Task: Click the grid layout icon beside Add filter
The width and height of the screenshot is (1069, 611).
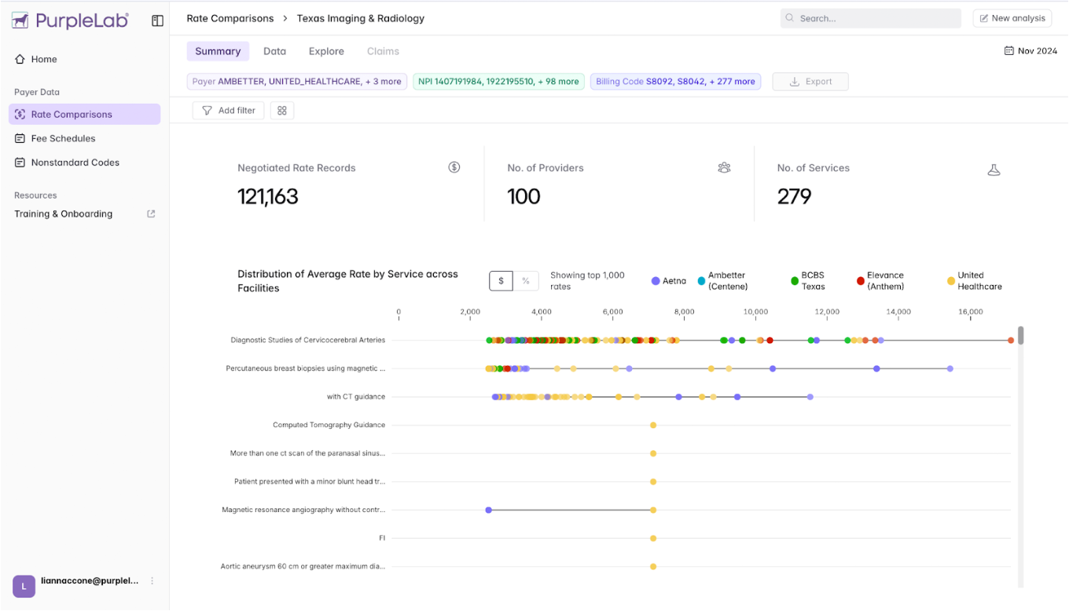Action: pyautogui.click(x=282, y=111)
